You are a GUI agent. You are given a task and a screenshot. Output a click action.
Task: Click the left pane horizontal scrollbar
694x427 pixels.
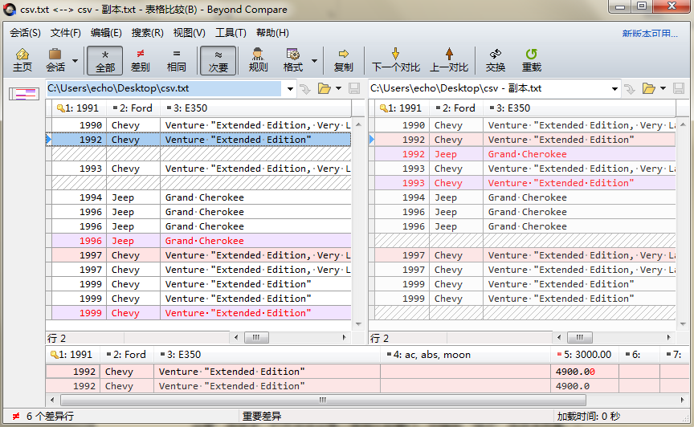(256, 338)
